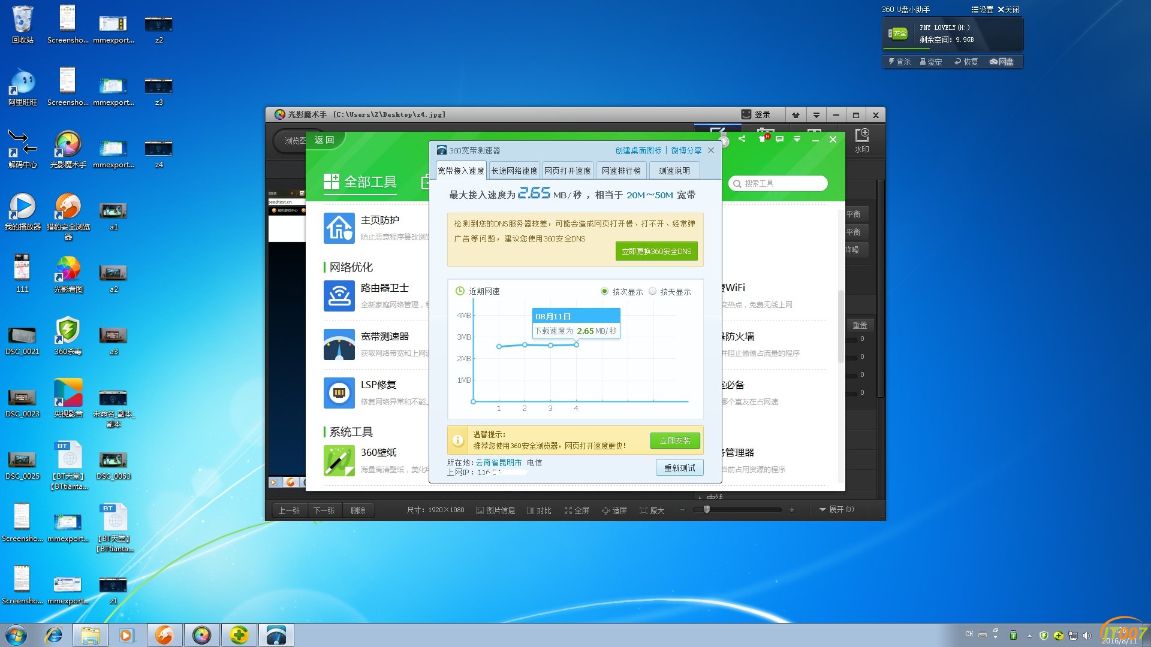This screenshot has height=647, width=1151.
Task: Choose 适屏 fit-to-screen view
Action: coord(614,510)
